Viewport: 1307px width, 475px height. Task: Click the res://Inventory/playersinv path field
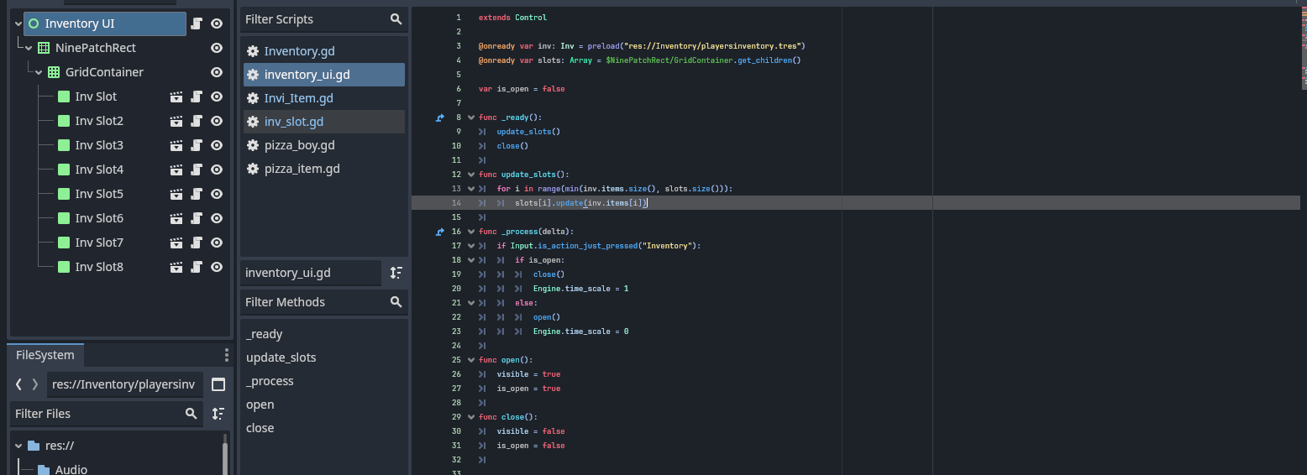pos(125,384)
